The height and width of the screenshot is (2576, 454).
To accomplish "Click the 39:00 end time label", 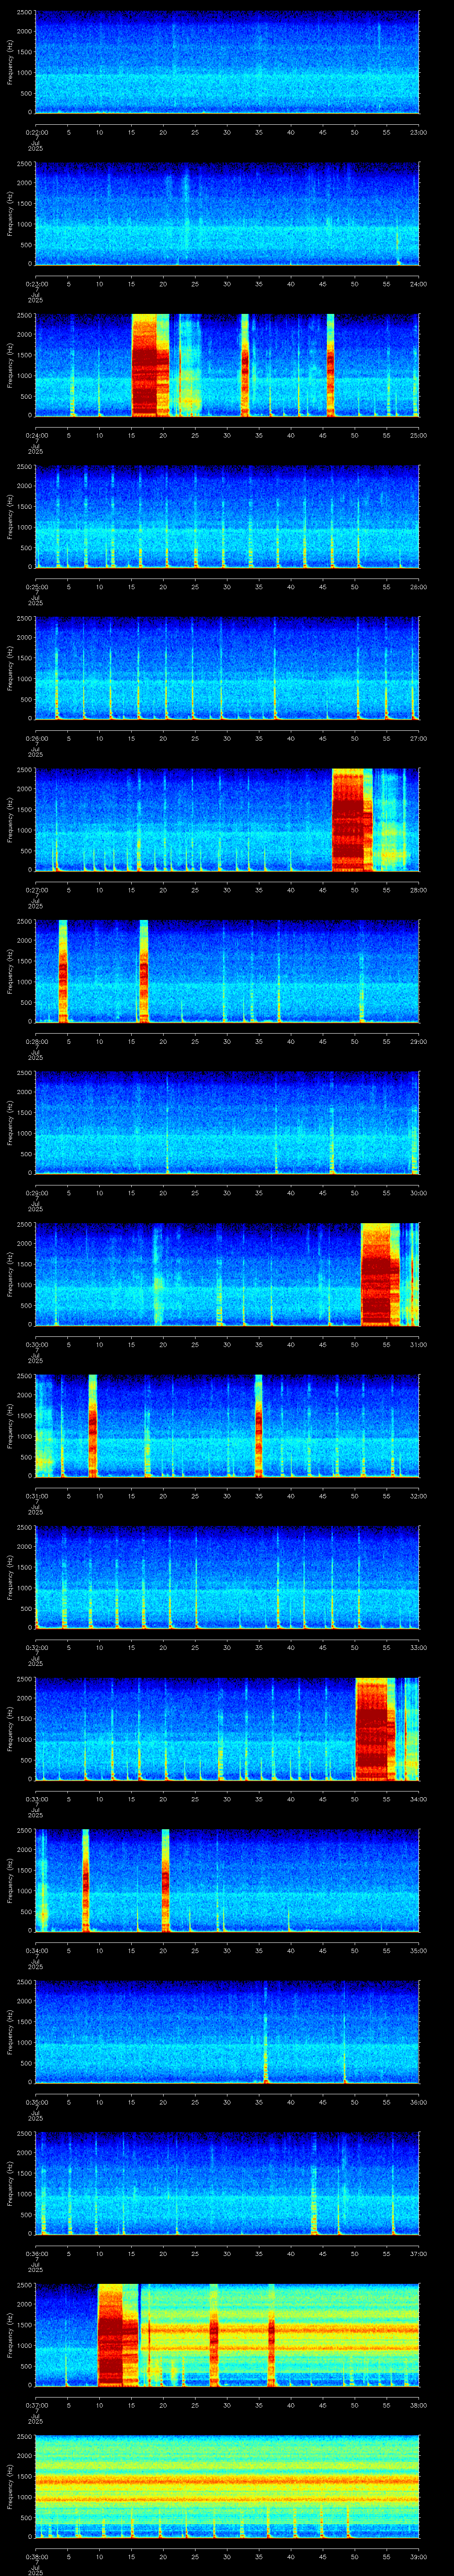I will (419, 2556).
